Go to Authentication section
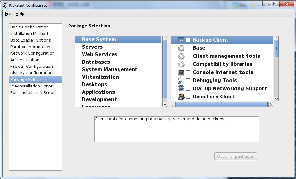The width and height of the screenshot is (296, 179). 35,60
